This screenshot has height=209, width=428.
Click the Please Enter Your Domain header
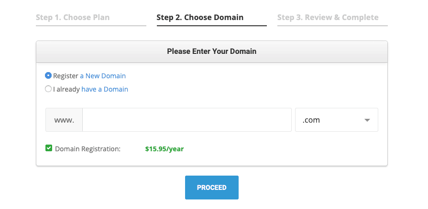211,51
